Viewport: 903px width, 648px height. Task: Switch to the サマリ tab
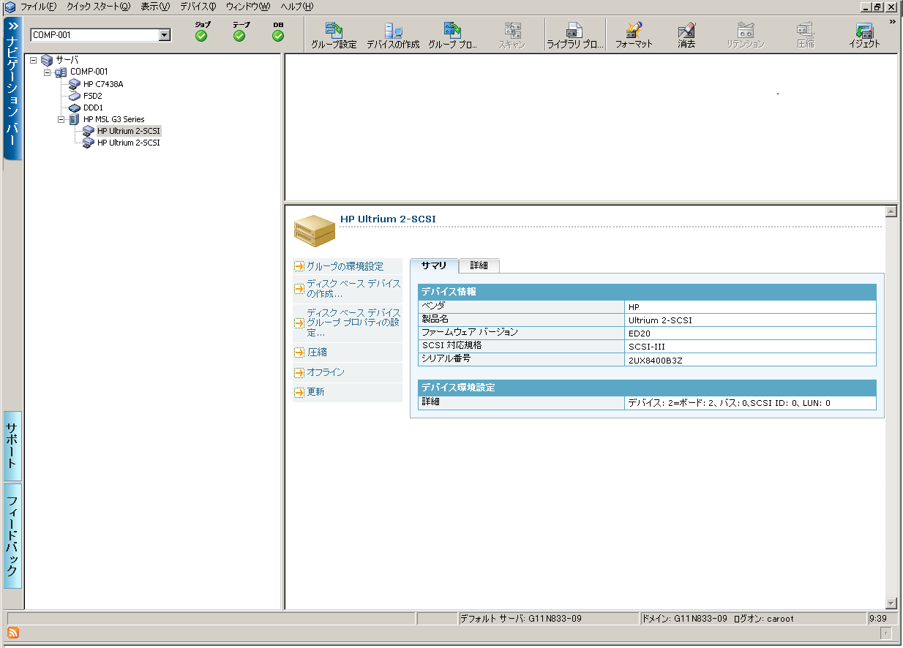click(434, 265)
